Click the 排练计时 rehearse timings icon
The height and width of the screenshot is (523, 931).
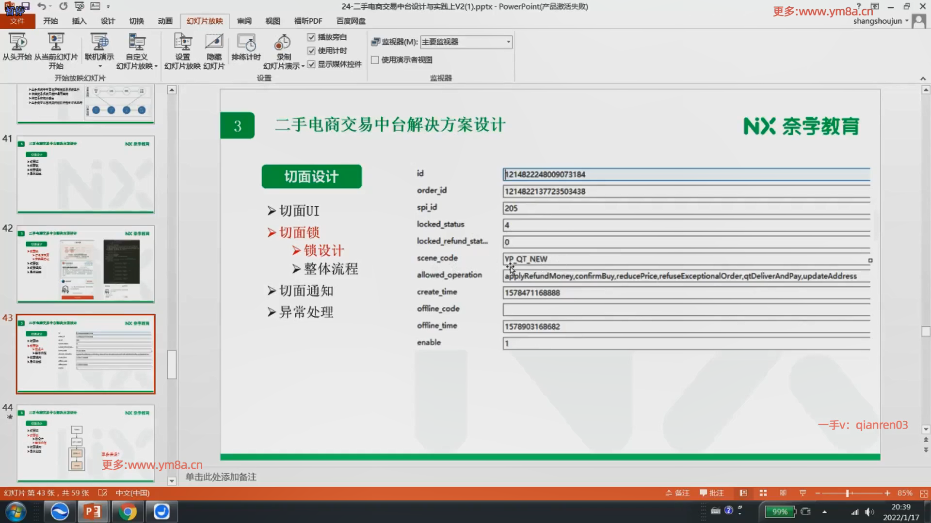pyautogui.click(x=246, y=43)
